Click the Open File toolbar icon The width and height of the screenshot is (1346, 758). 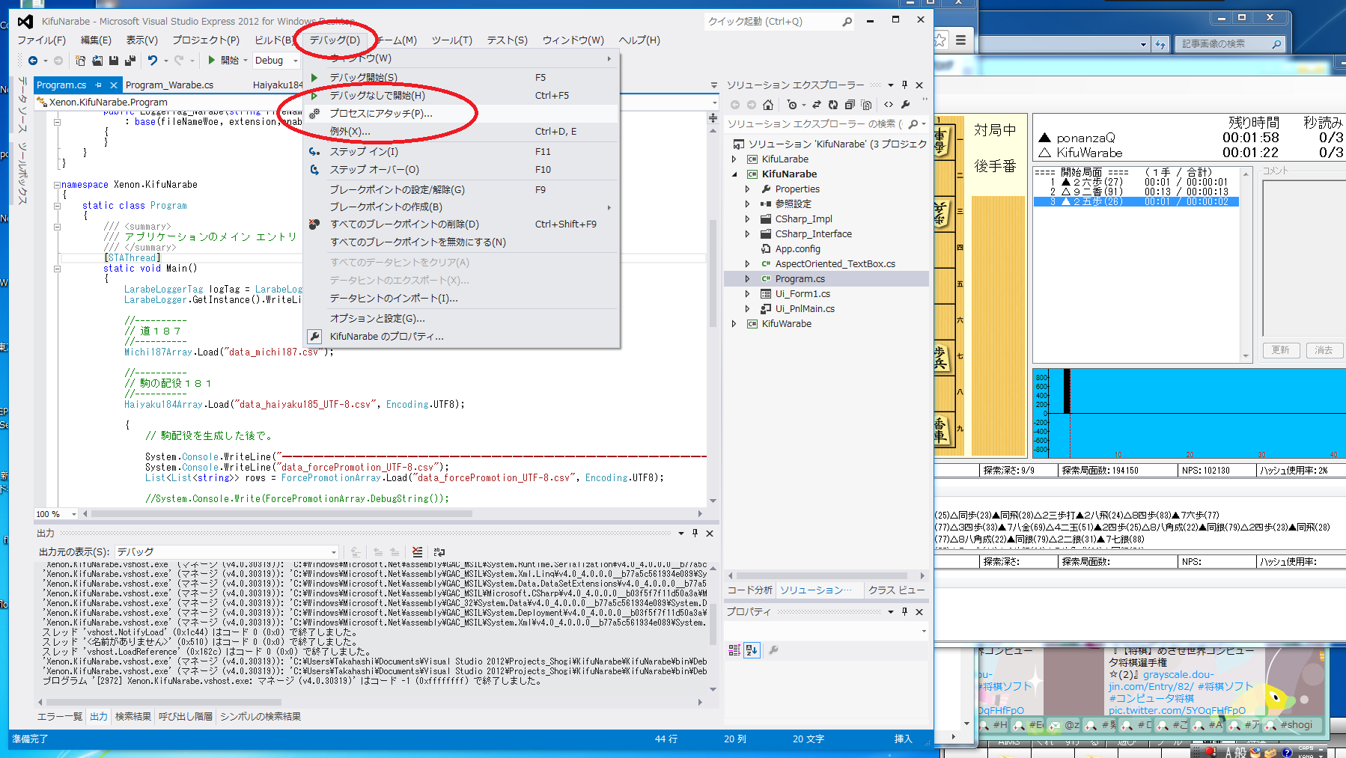tap(97, 61)
